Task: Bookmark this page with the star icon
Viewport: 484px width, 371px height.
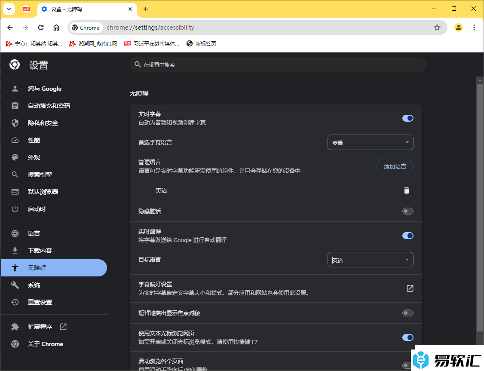Action: (x=437, y=28)
